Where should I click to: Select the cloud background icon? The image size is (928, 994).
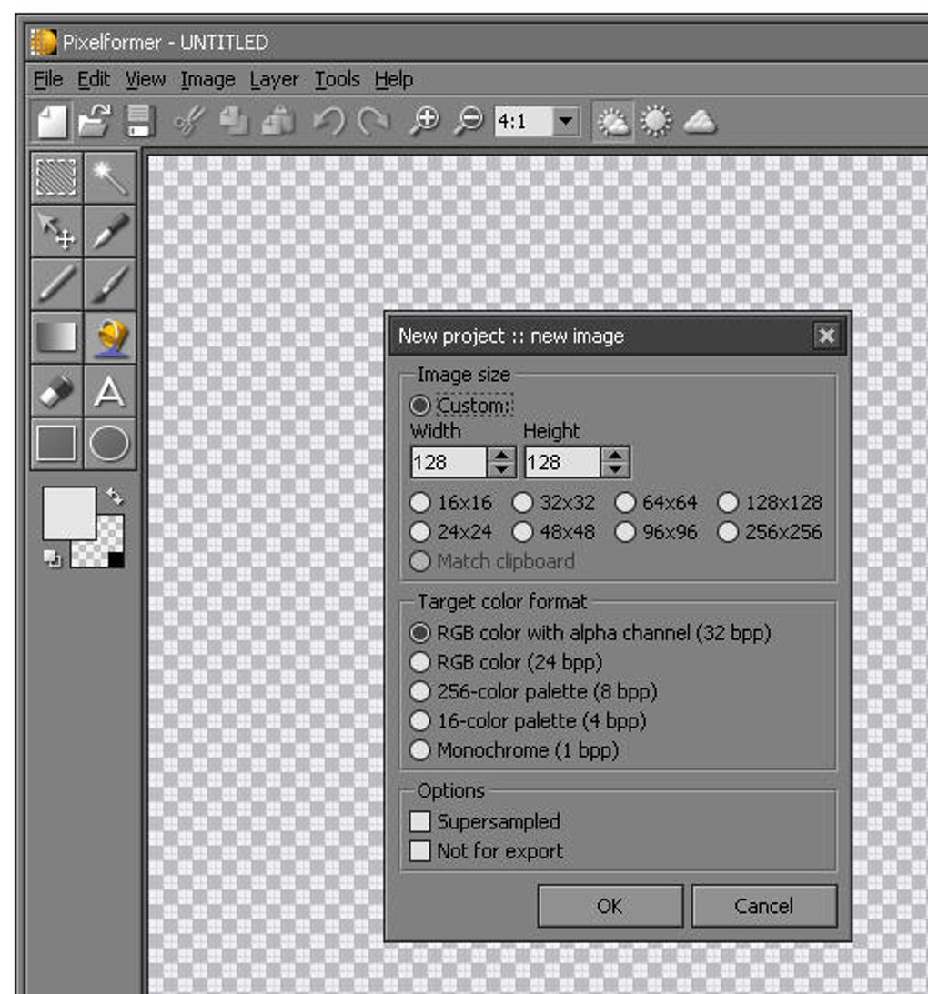[x=701, y=121]
